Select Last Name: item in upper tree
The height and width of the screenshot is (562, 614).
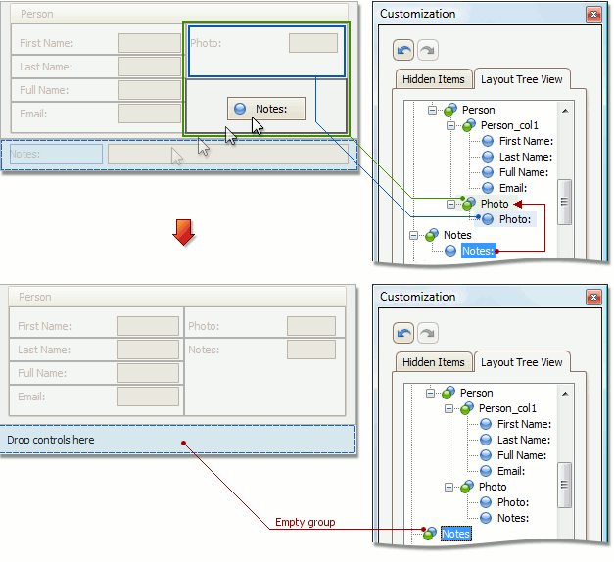pyautogui.click(x=526, y=157)
